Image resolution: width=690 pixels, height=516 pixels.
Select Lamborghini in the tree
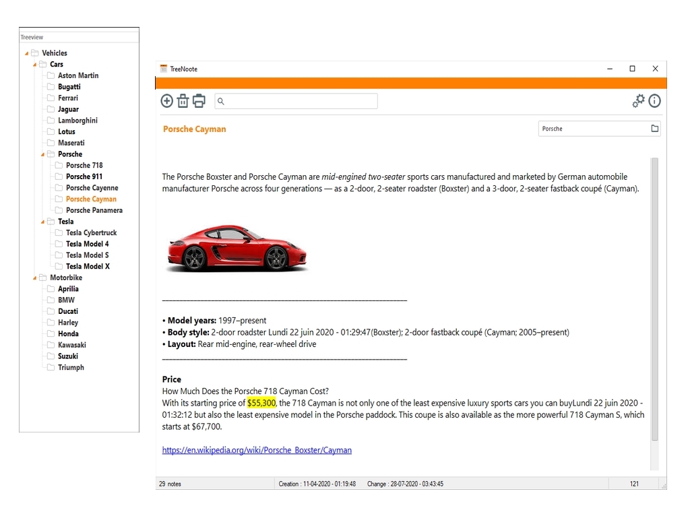click(x=77, y=121)
